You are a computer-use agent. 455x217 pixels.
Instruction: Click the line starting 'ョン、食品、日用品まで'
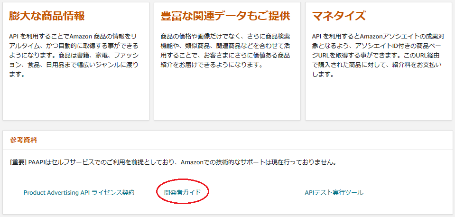[74, 65]
